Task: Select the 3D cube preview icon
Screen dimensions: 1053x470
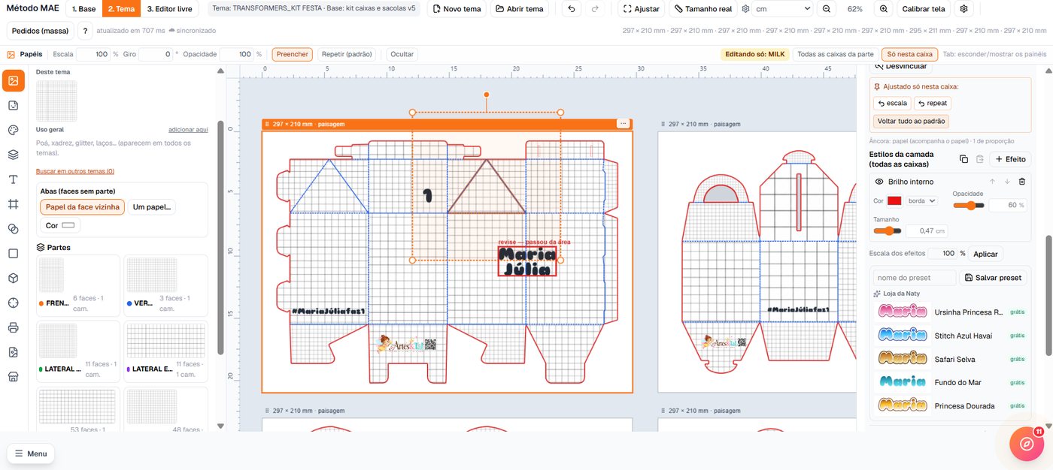Action: point(13,278)
